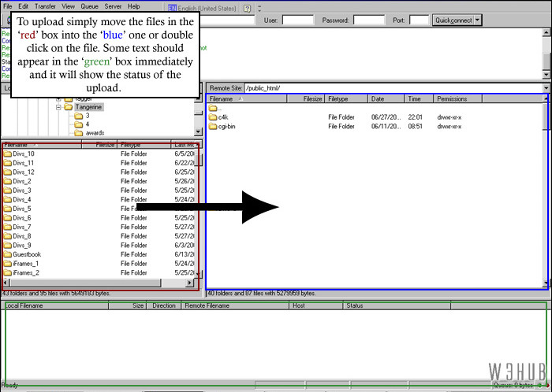Select the Divs_7 folder
Image resolution: width=552 pixels, height=392 pixels.
click(x=22, y=227)
